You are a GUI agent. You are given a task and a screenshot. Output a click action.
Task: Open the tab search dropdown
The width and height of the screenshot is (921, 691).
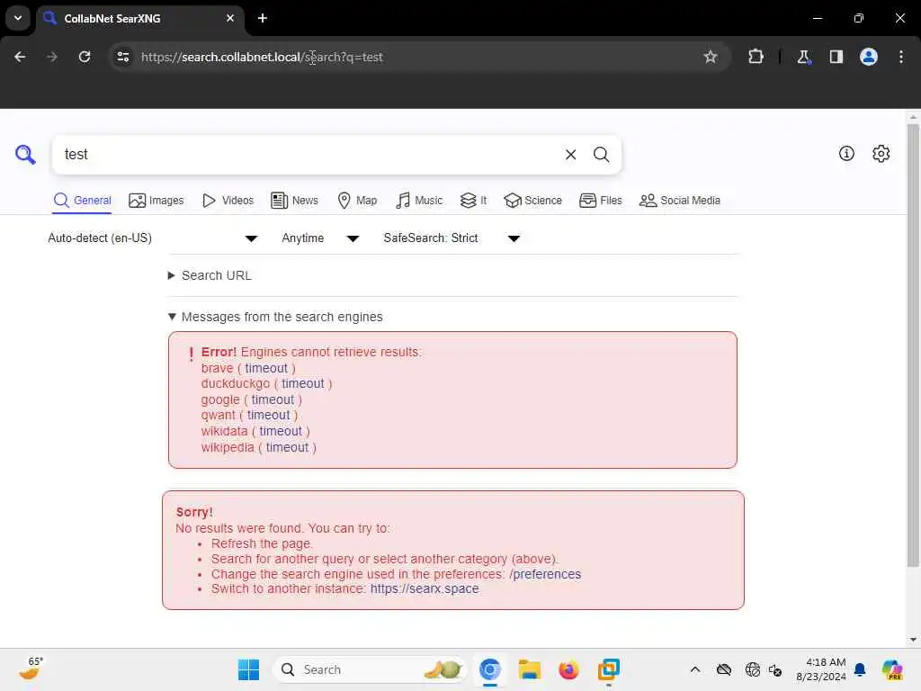[x=18, y=18]
